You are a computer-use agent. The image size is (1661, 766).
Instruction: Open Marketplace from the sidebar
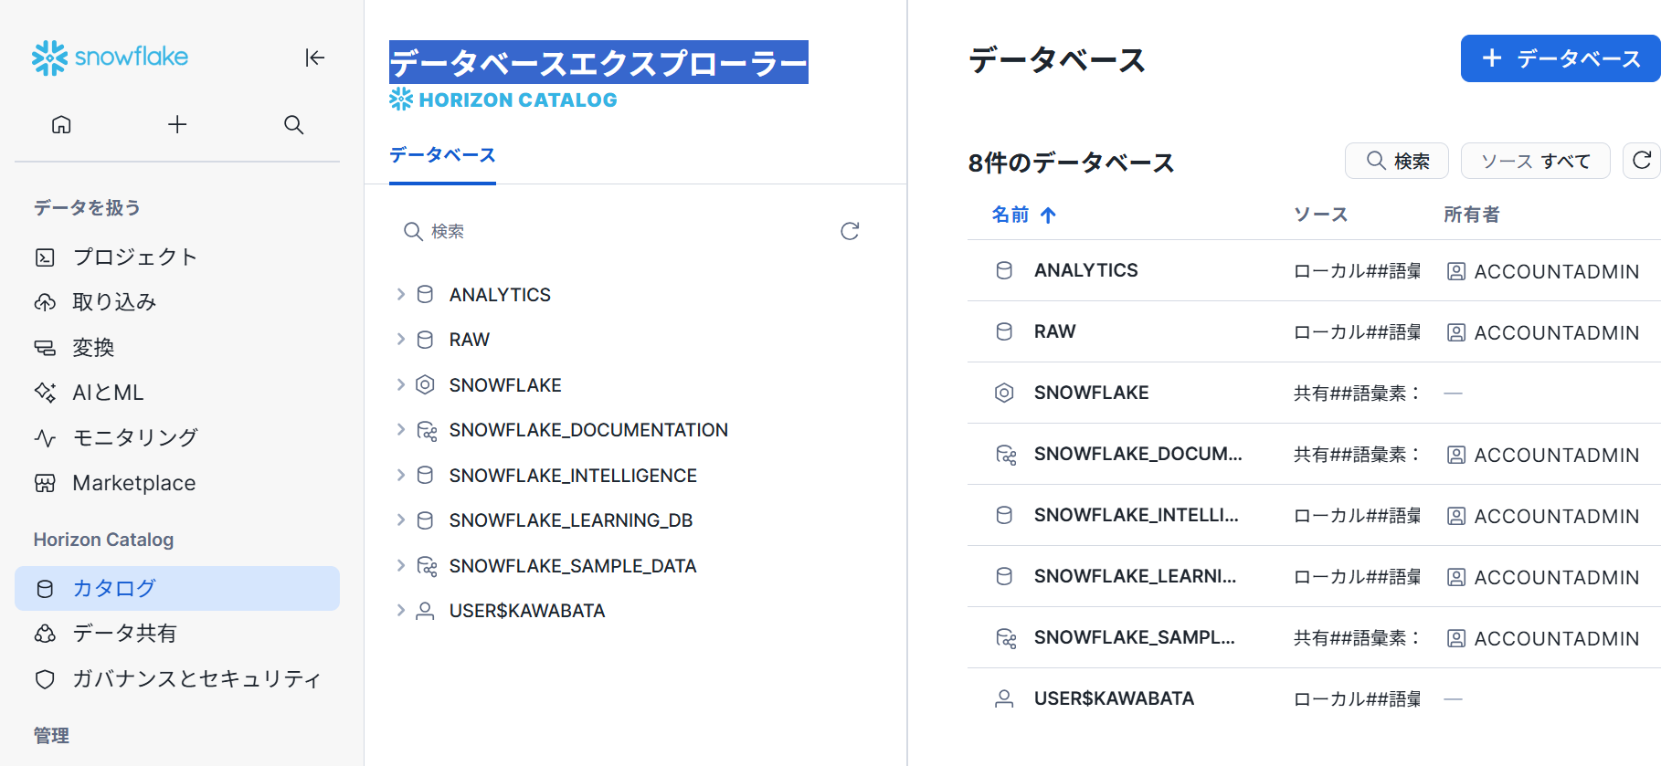tap(133, 483)
